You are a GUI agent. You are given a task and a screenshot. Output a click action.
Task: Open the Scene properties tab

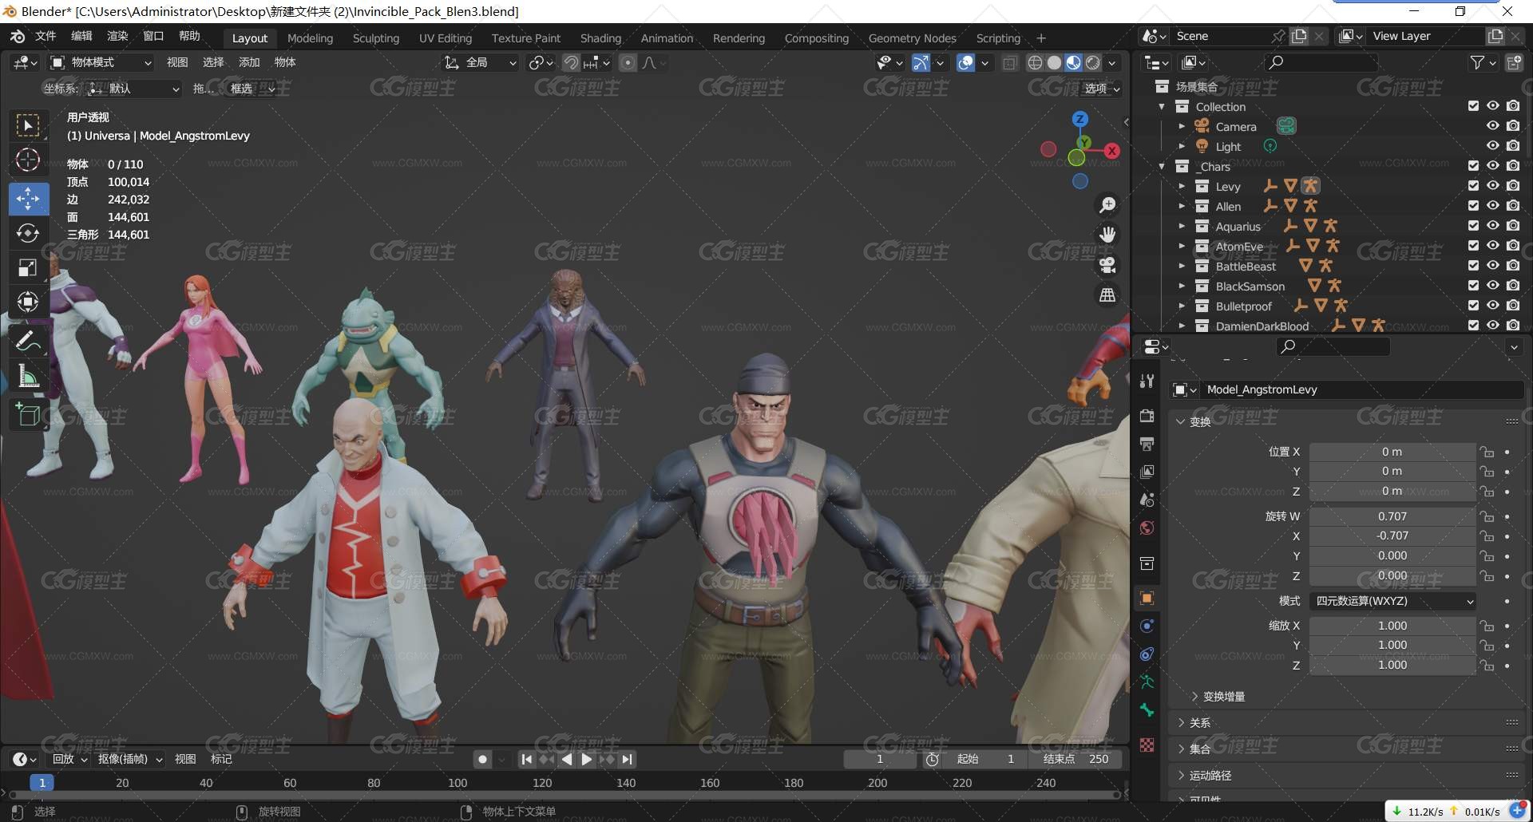coord(1147,500)
